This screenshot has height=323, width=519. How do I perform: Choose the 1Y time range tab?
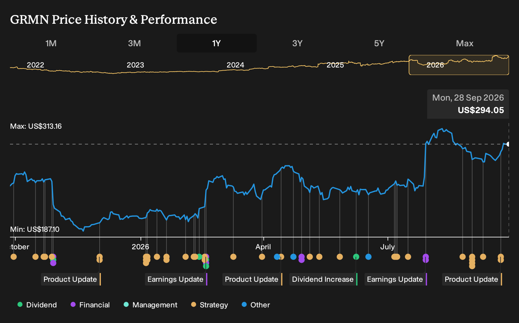217,43
